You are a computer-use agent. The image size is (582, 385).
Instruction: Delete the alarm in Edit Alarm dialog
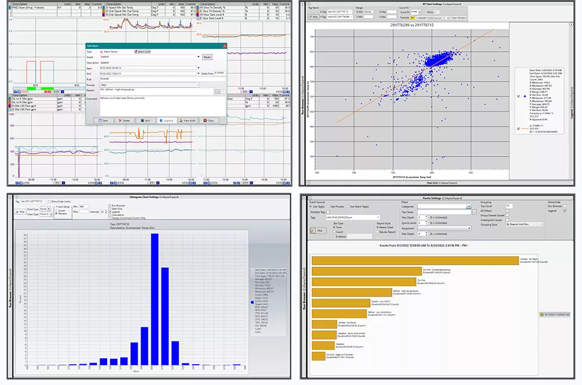125,121
